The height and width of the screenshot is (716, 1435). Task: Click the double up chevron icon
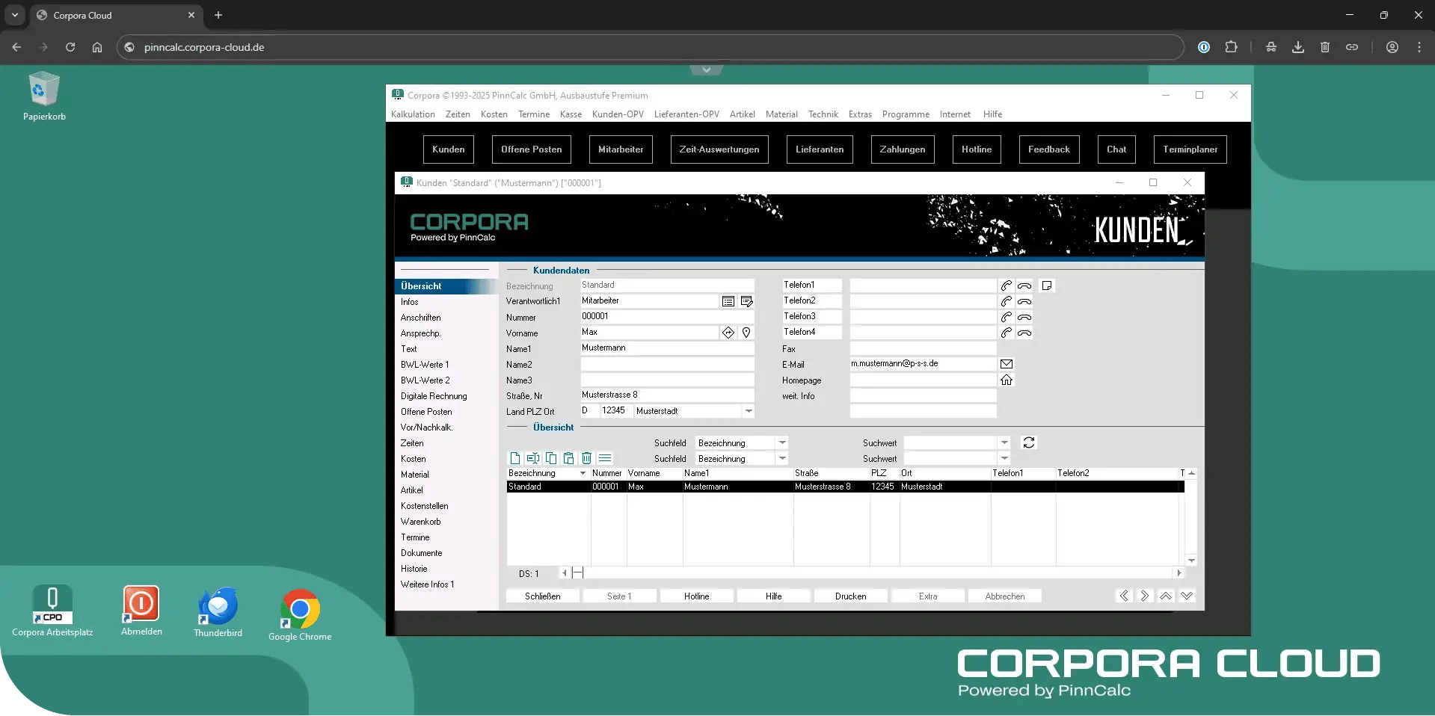point(1166,596)
